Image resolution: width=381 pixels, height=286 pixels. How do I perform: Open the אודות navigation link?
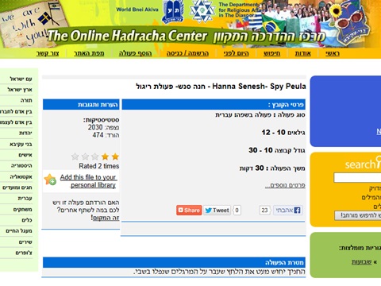click(x=303, y=53)
